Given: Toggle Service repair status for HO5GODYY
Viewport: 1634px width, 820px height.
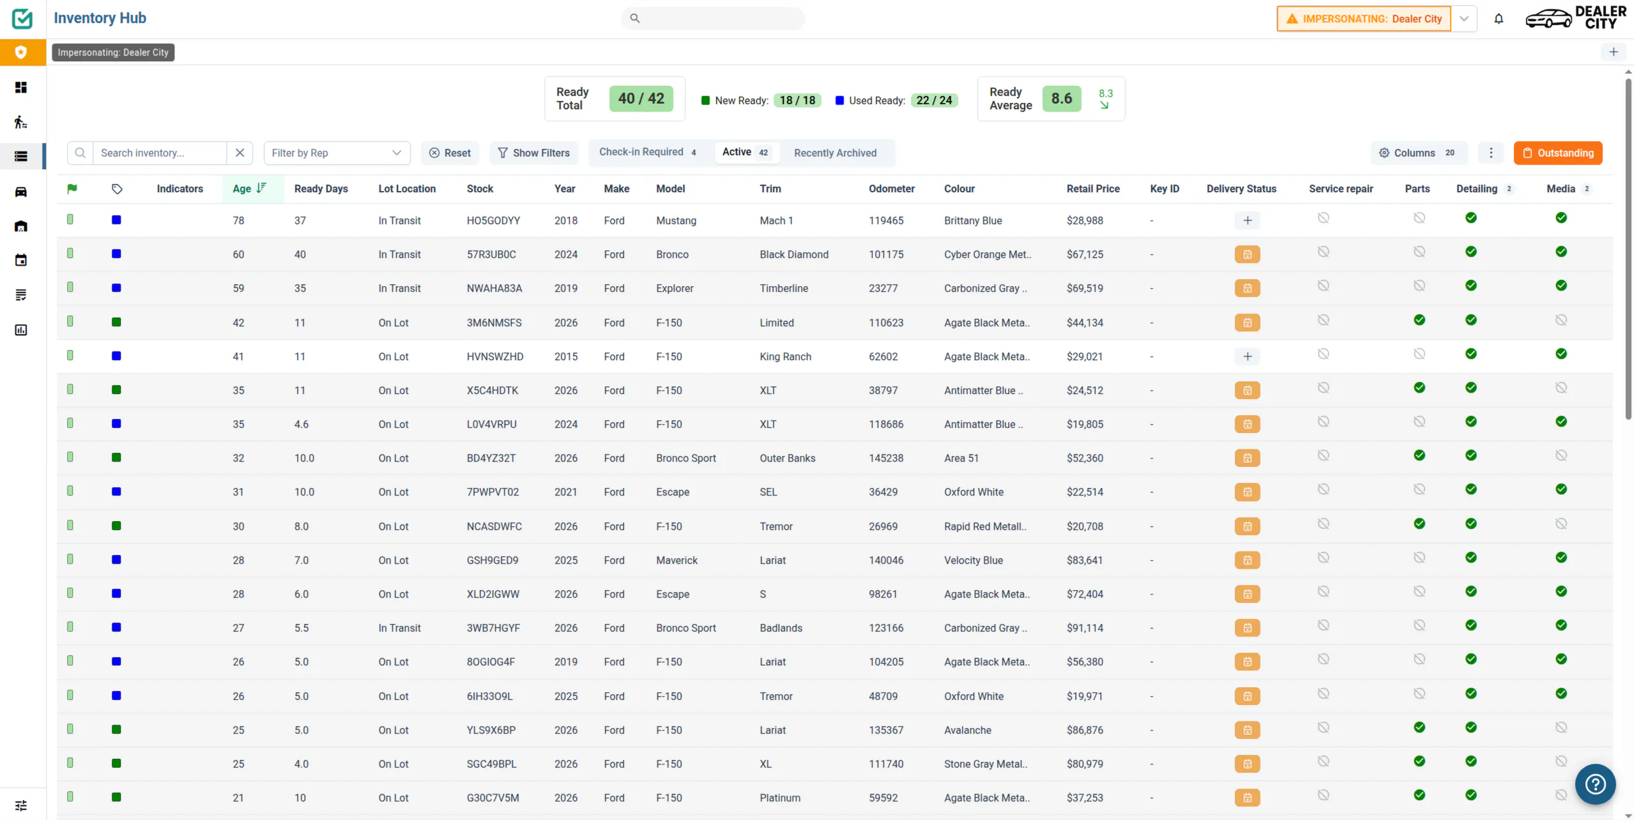Looking at the screenshot, I should 1323,218.
